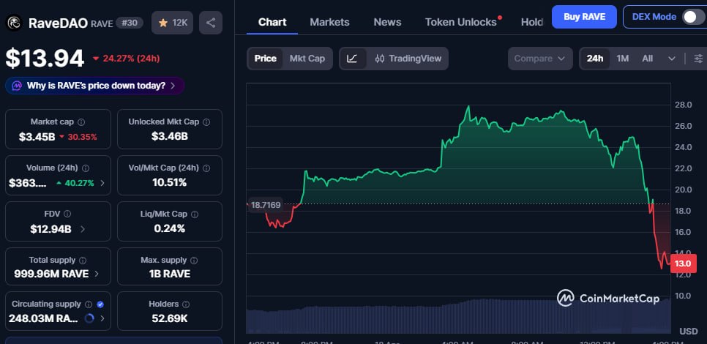Expand the time range chevron dropdown
This screenshot has height=344, width=707.
click(x=672, y=59)
